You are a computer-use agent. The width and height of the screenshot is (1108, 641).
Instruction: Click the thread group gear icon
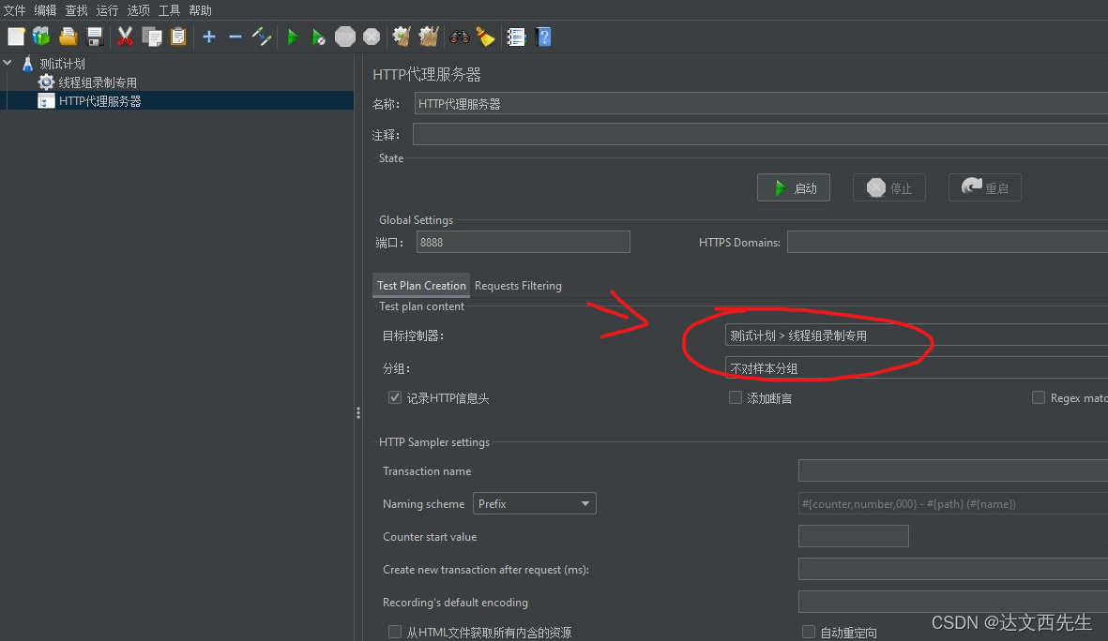[x=46, y=82]
